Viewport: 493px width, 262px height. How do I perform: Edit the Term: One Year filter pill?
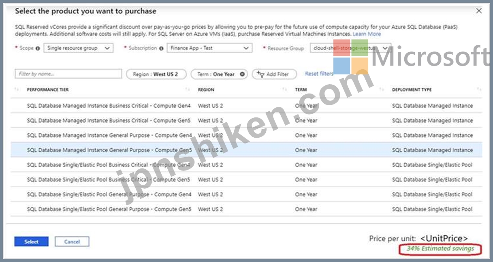point(219,74)
